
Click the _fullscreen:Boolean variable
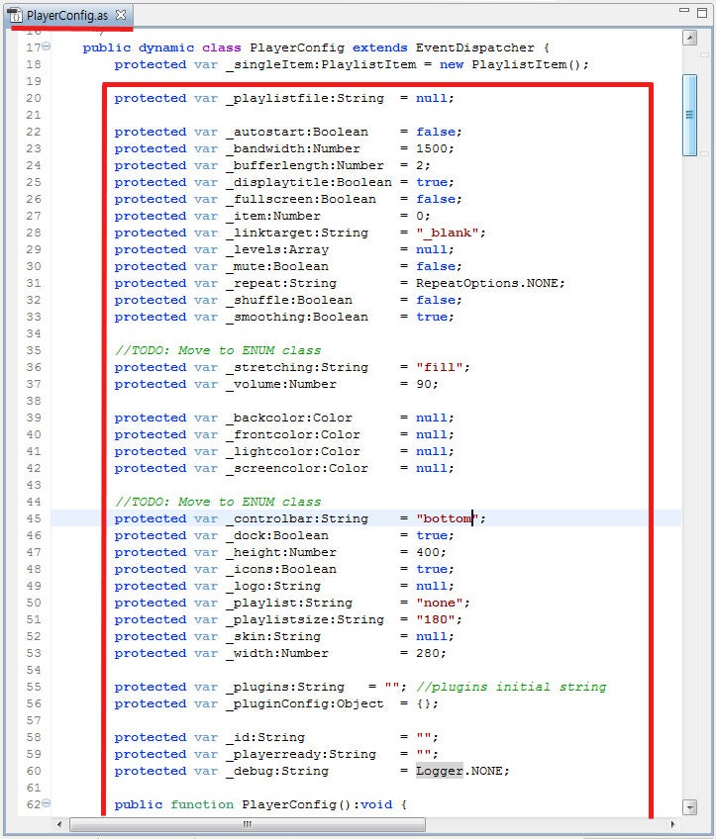tap(301, 200)
